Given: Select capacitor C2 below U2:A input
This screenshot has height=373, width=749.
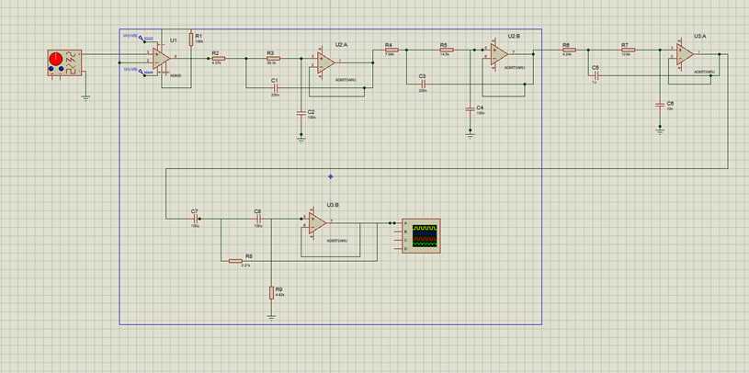Looking at the screenshot, I should tap(301, 114).
